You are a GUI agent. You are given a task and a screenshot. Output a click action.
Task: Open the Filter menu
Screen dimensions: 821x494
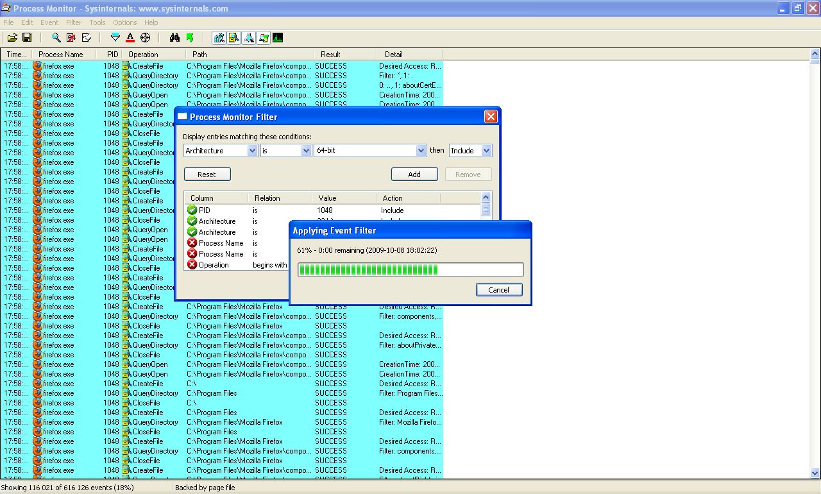tap(74, 22)
